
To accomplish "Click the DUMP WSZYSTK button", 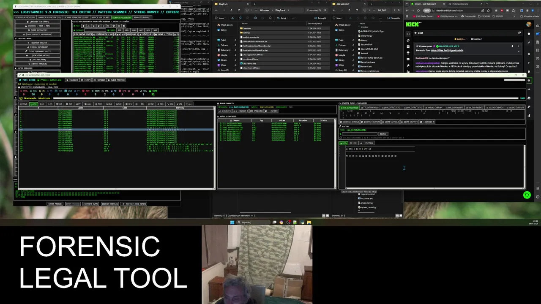I will click(x=410, y=122).
